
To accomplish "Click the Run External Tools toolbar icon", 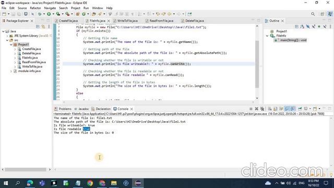I will point(67,14).
